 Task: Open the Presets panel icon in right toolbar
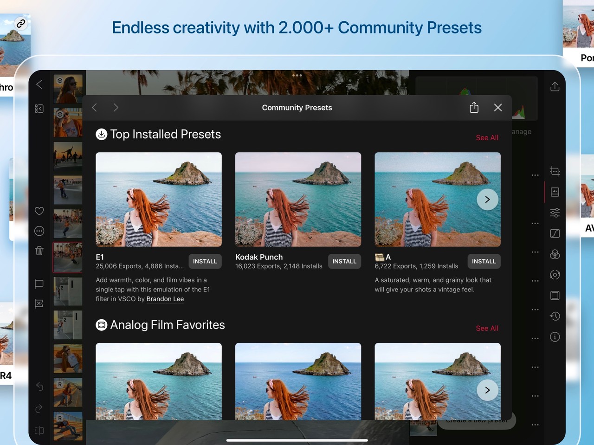(555, 192)
